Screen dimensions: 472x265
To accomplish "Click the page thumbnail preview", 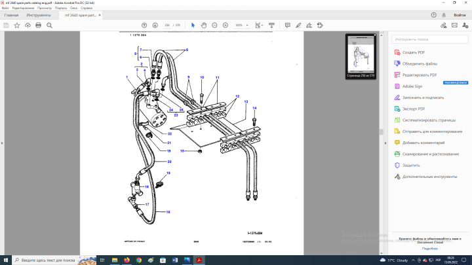I will (362, 54).
